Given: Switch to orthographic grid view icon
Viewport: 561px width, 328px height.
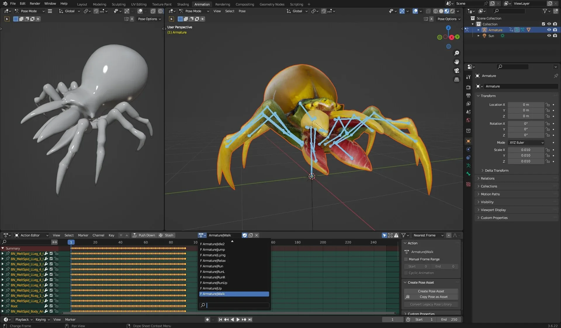Looking at the screenshot, I should (457, 79).
